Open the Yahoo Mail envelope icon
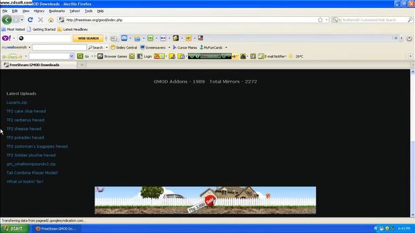Image resolution: width=415 pixels, height=233 pixels. (x=124, y=38)
